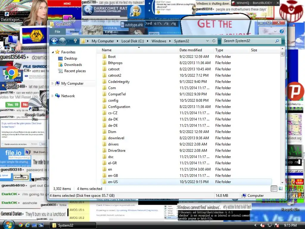305x229 pixels.
Task: Select Local Disk (C:) breadcrumb
Action: tap(133, 41)
